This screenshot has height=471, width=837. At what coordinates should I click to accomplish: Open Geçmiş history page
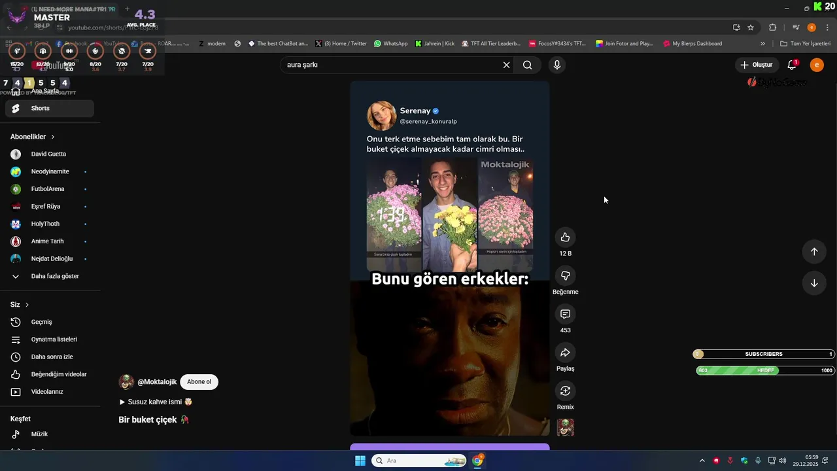coord(50,322)
